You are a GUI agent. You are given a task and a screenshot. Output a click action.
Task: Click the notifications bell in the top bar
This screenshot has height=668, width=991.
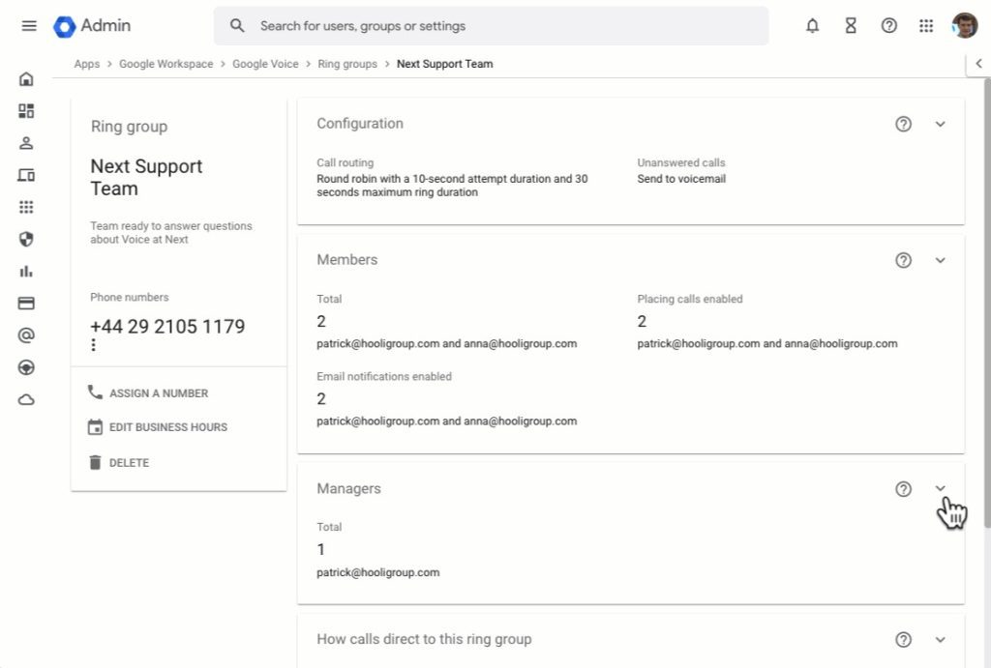point(813,26)
